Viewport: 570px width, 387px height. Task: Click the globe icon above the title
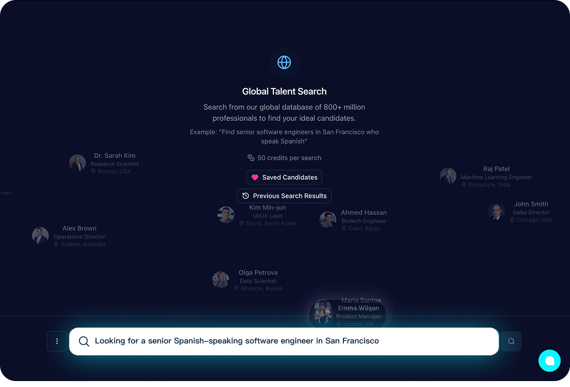(284, 62)
